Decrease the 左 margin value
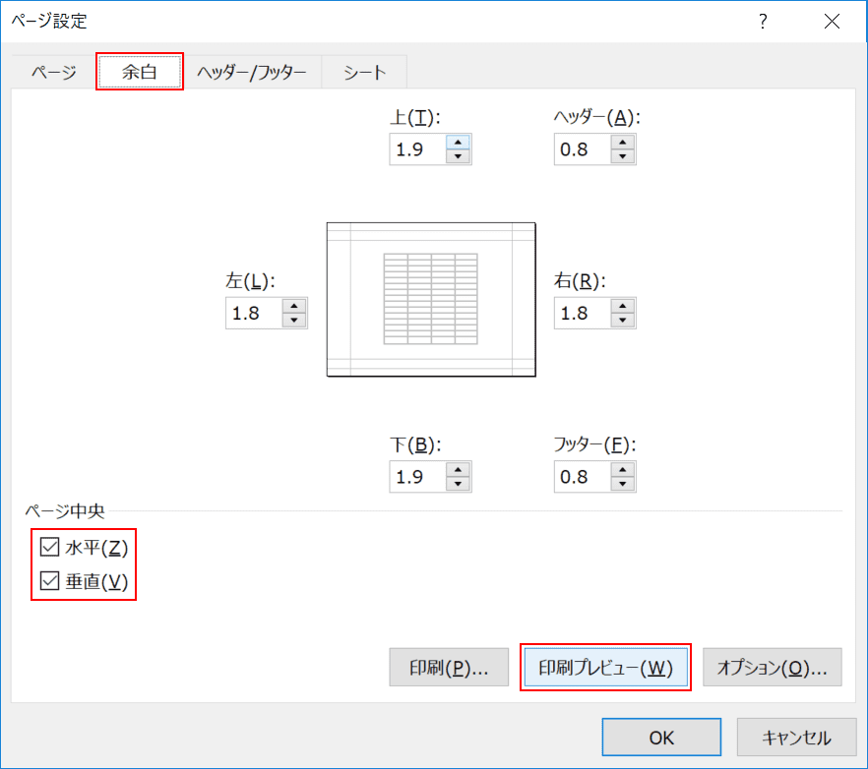Screen dimensions: 868x769 294,321
